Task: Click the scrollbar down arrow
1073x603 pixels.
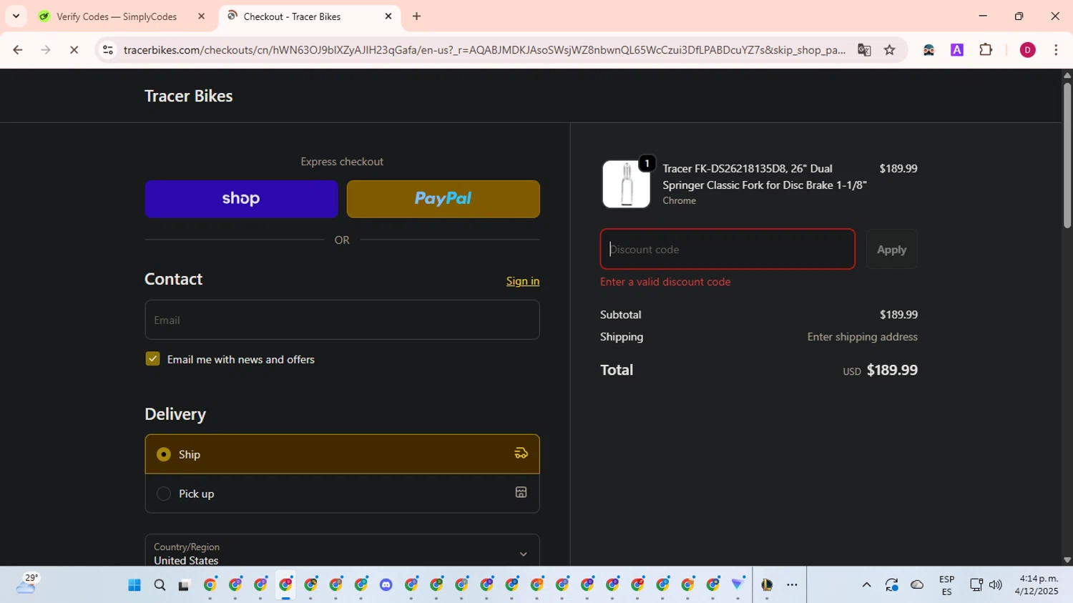Action: [x=1067, y=560]
